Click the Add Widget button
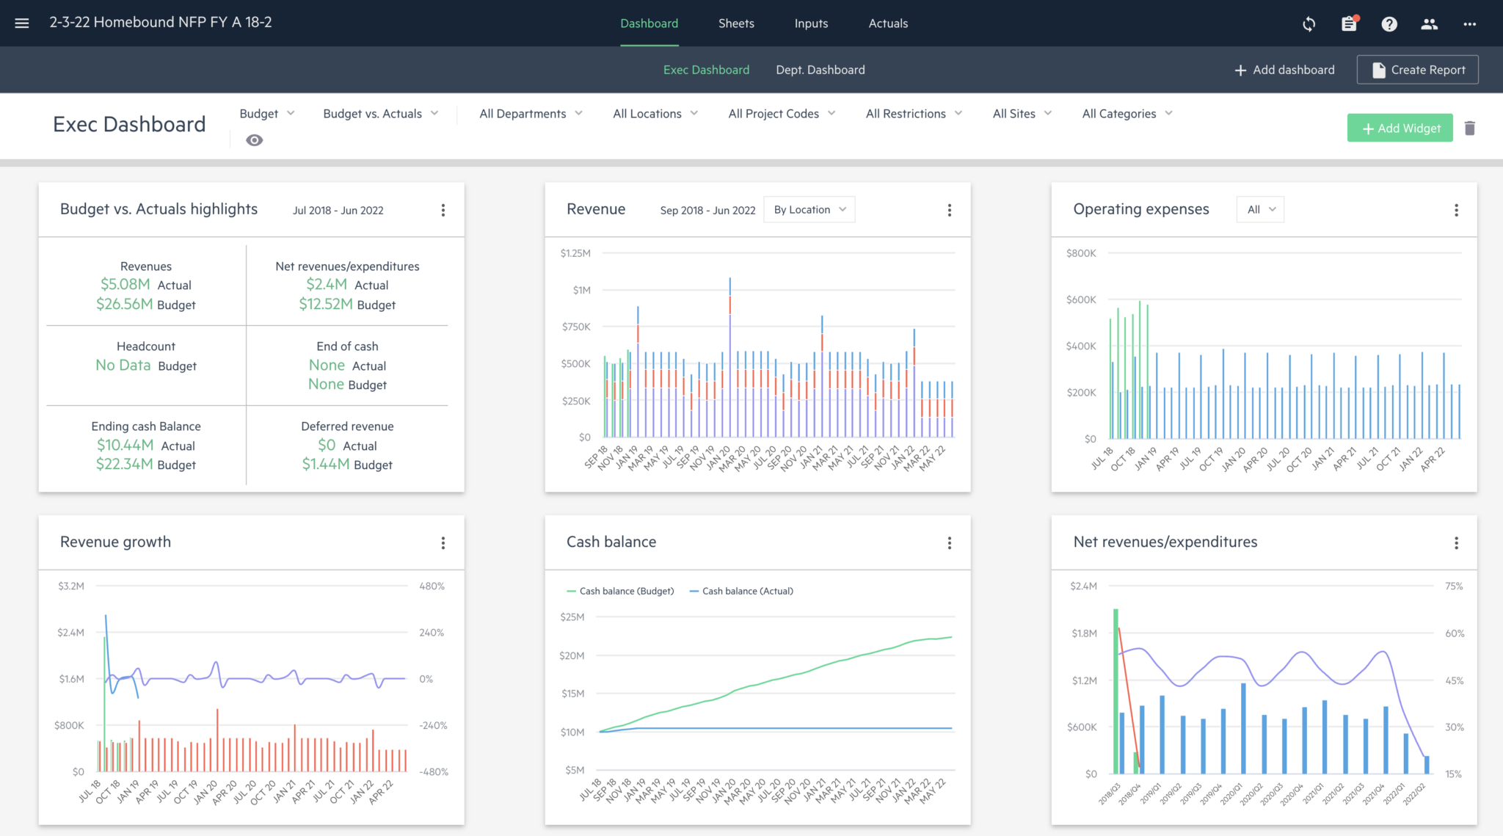1503x836 pixels. 1400,128
